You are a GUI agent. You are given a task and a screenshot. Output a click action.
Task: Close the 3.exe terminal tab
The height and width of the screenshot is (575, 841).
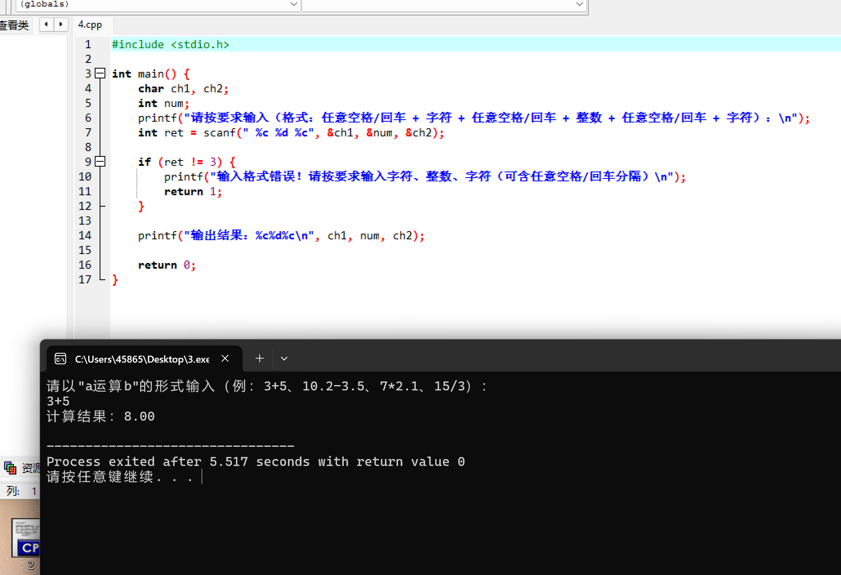click(x=225, y=359)
